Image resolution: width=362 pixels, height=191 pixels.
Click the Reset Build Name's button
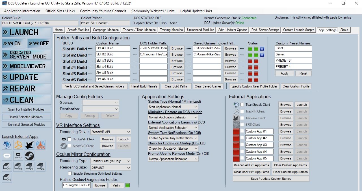(x=145, y=86)
